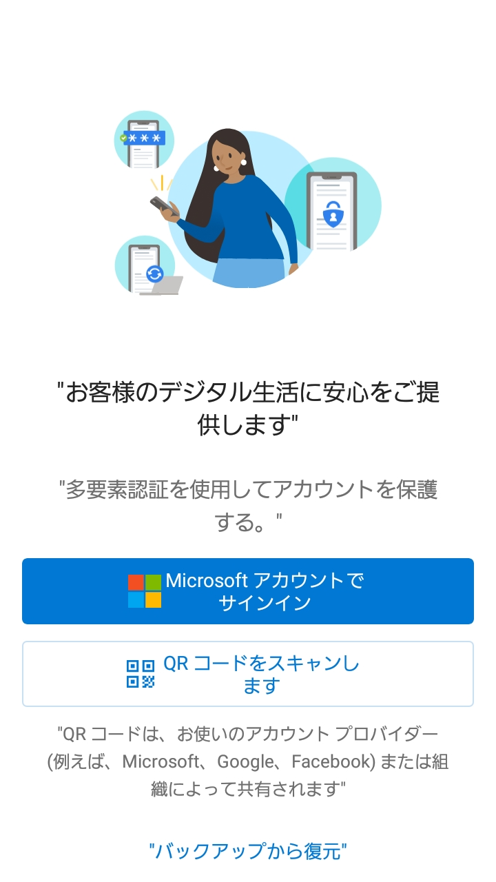496x882 pixels.
Task: Tap the circular sync arrows icon
Action: click(155, 274)
